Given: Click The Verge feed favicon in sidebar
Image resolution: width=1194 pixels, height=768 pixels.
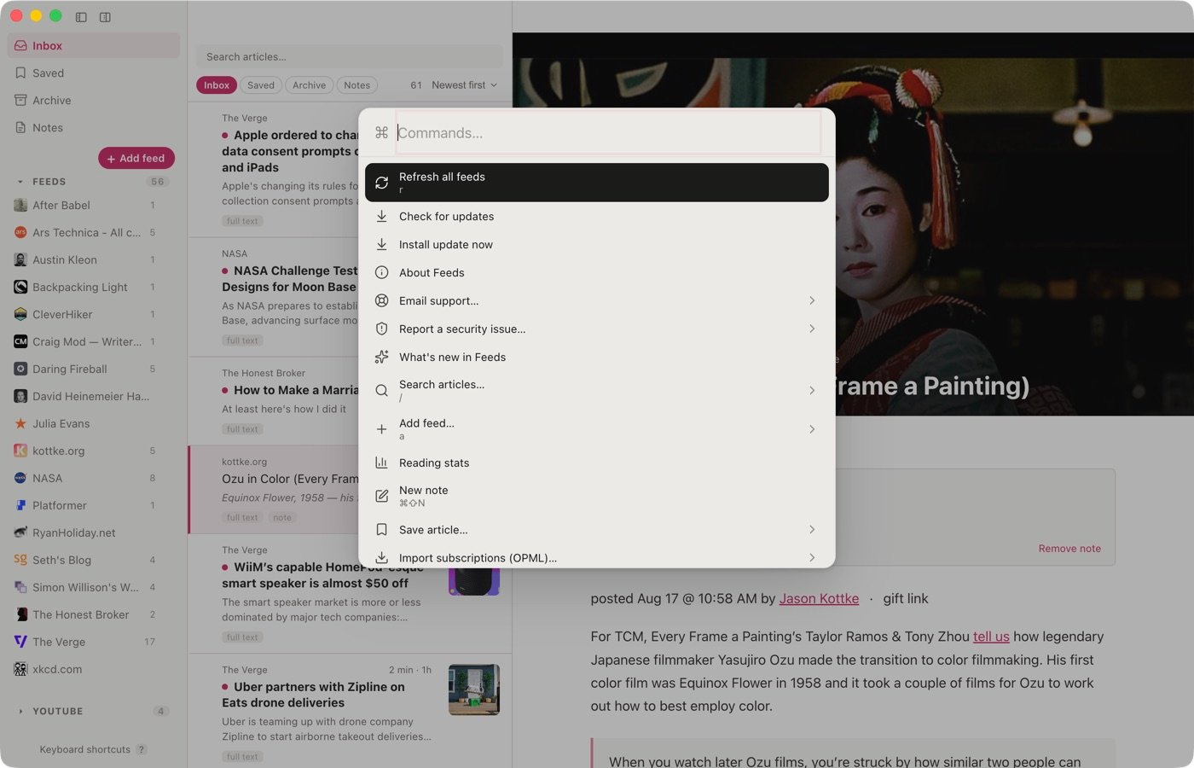Looking at the screenshot, I should tap(20, 643).
